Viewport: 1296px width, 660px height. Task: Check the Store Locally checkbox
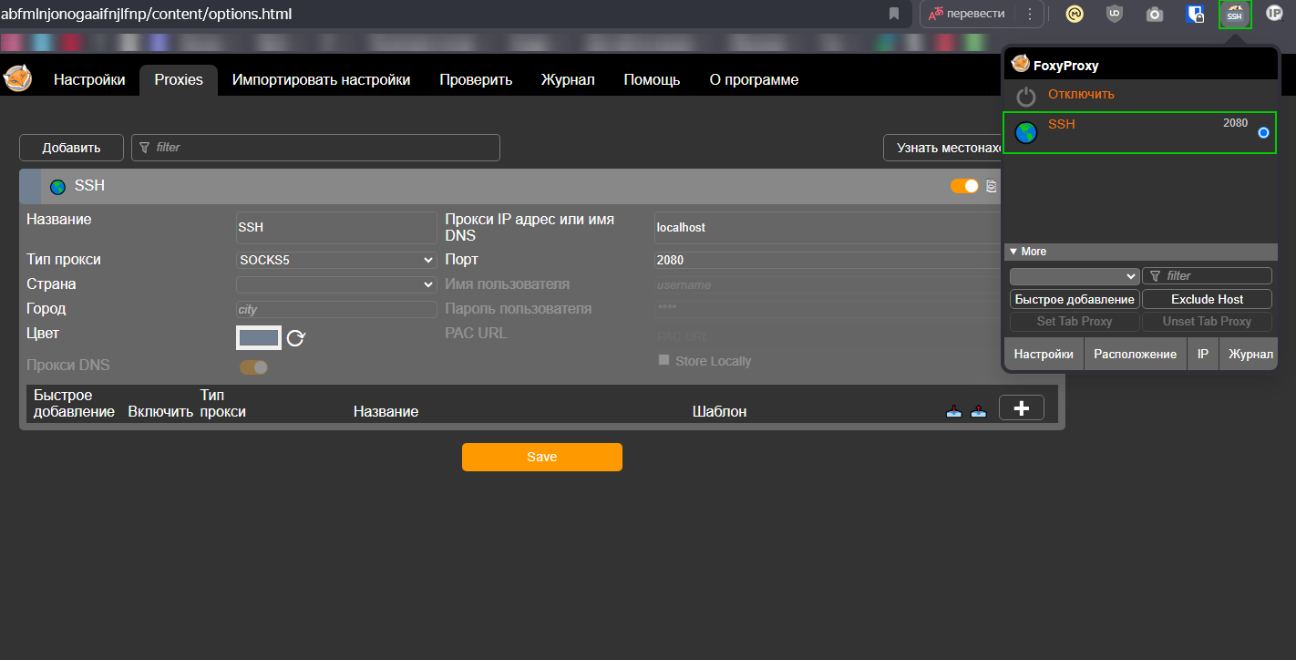coord(663,360)
